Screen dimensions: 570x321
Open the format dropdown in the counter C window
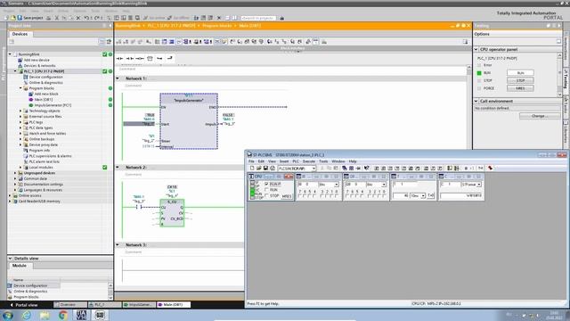pos(479,185)
